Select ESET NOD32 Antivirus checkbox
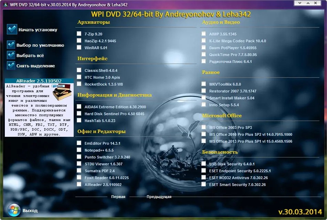Image resolution: width=327 pixels, height=220 pixels. [x=204, y=177]
